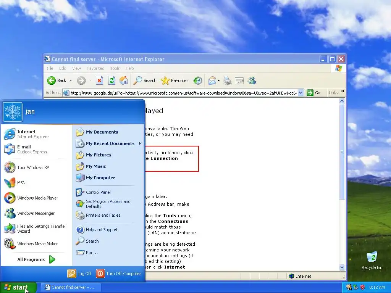The height and width of the screenshot is (293, 391).
Task: Click the Internet zone status bar indicator
Action: click(300, 276)
